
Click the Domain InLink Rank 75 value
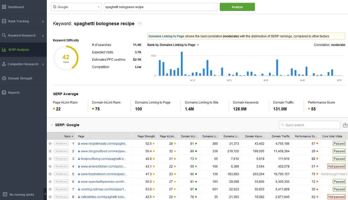point(97,109)
